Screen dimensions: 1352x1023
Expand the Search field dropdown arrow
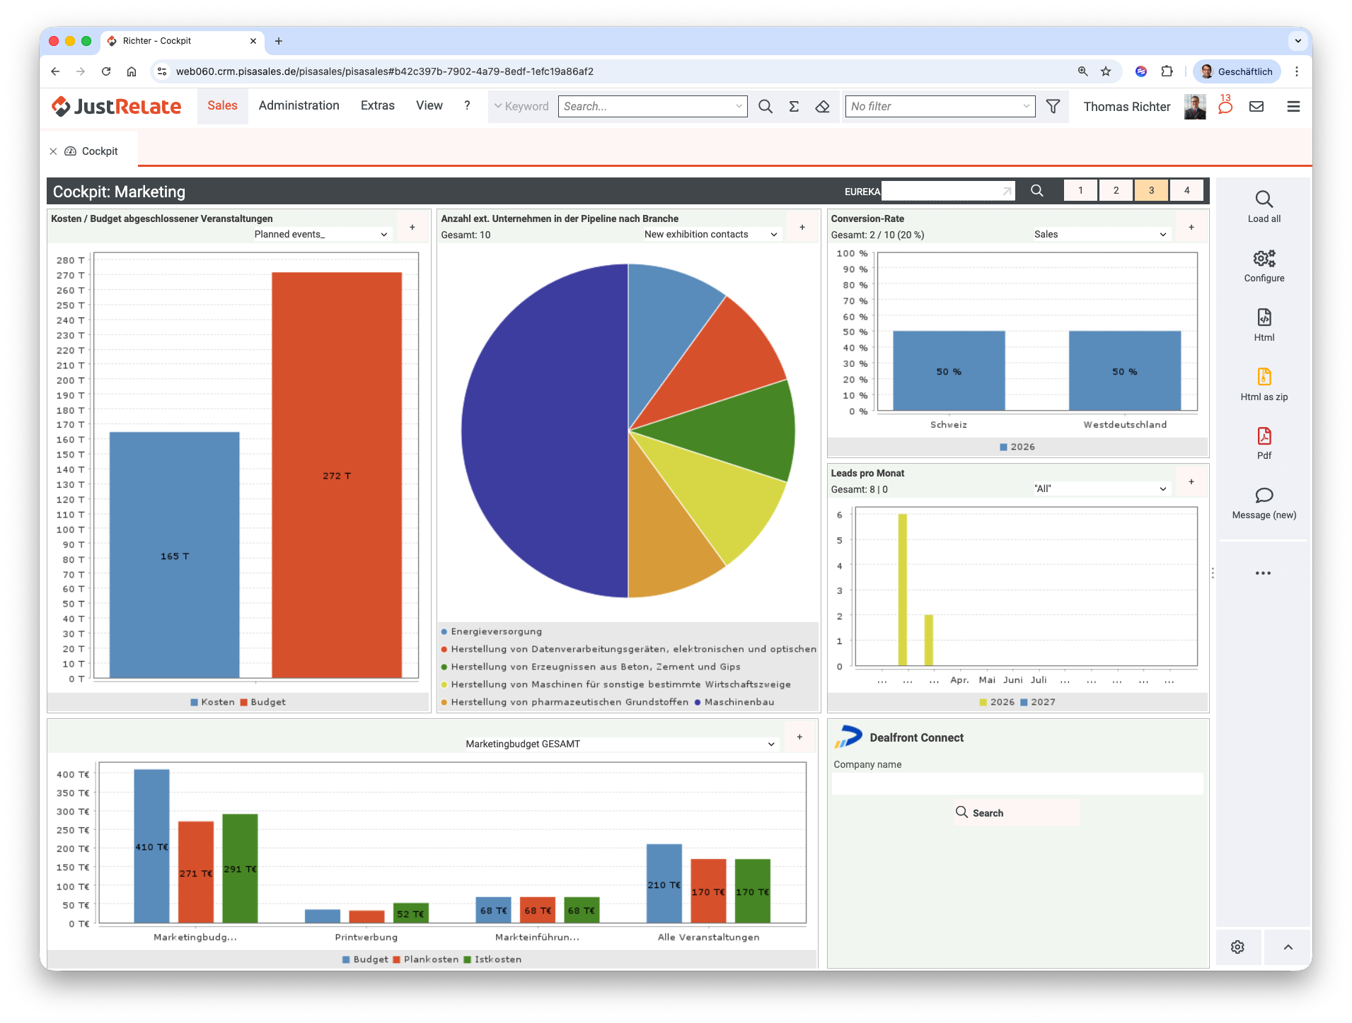click(739, 107)
